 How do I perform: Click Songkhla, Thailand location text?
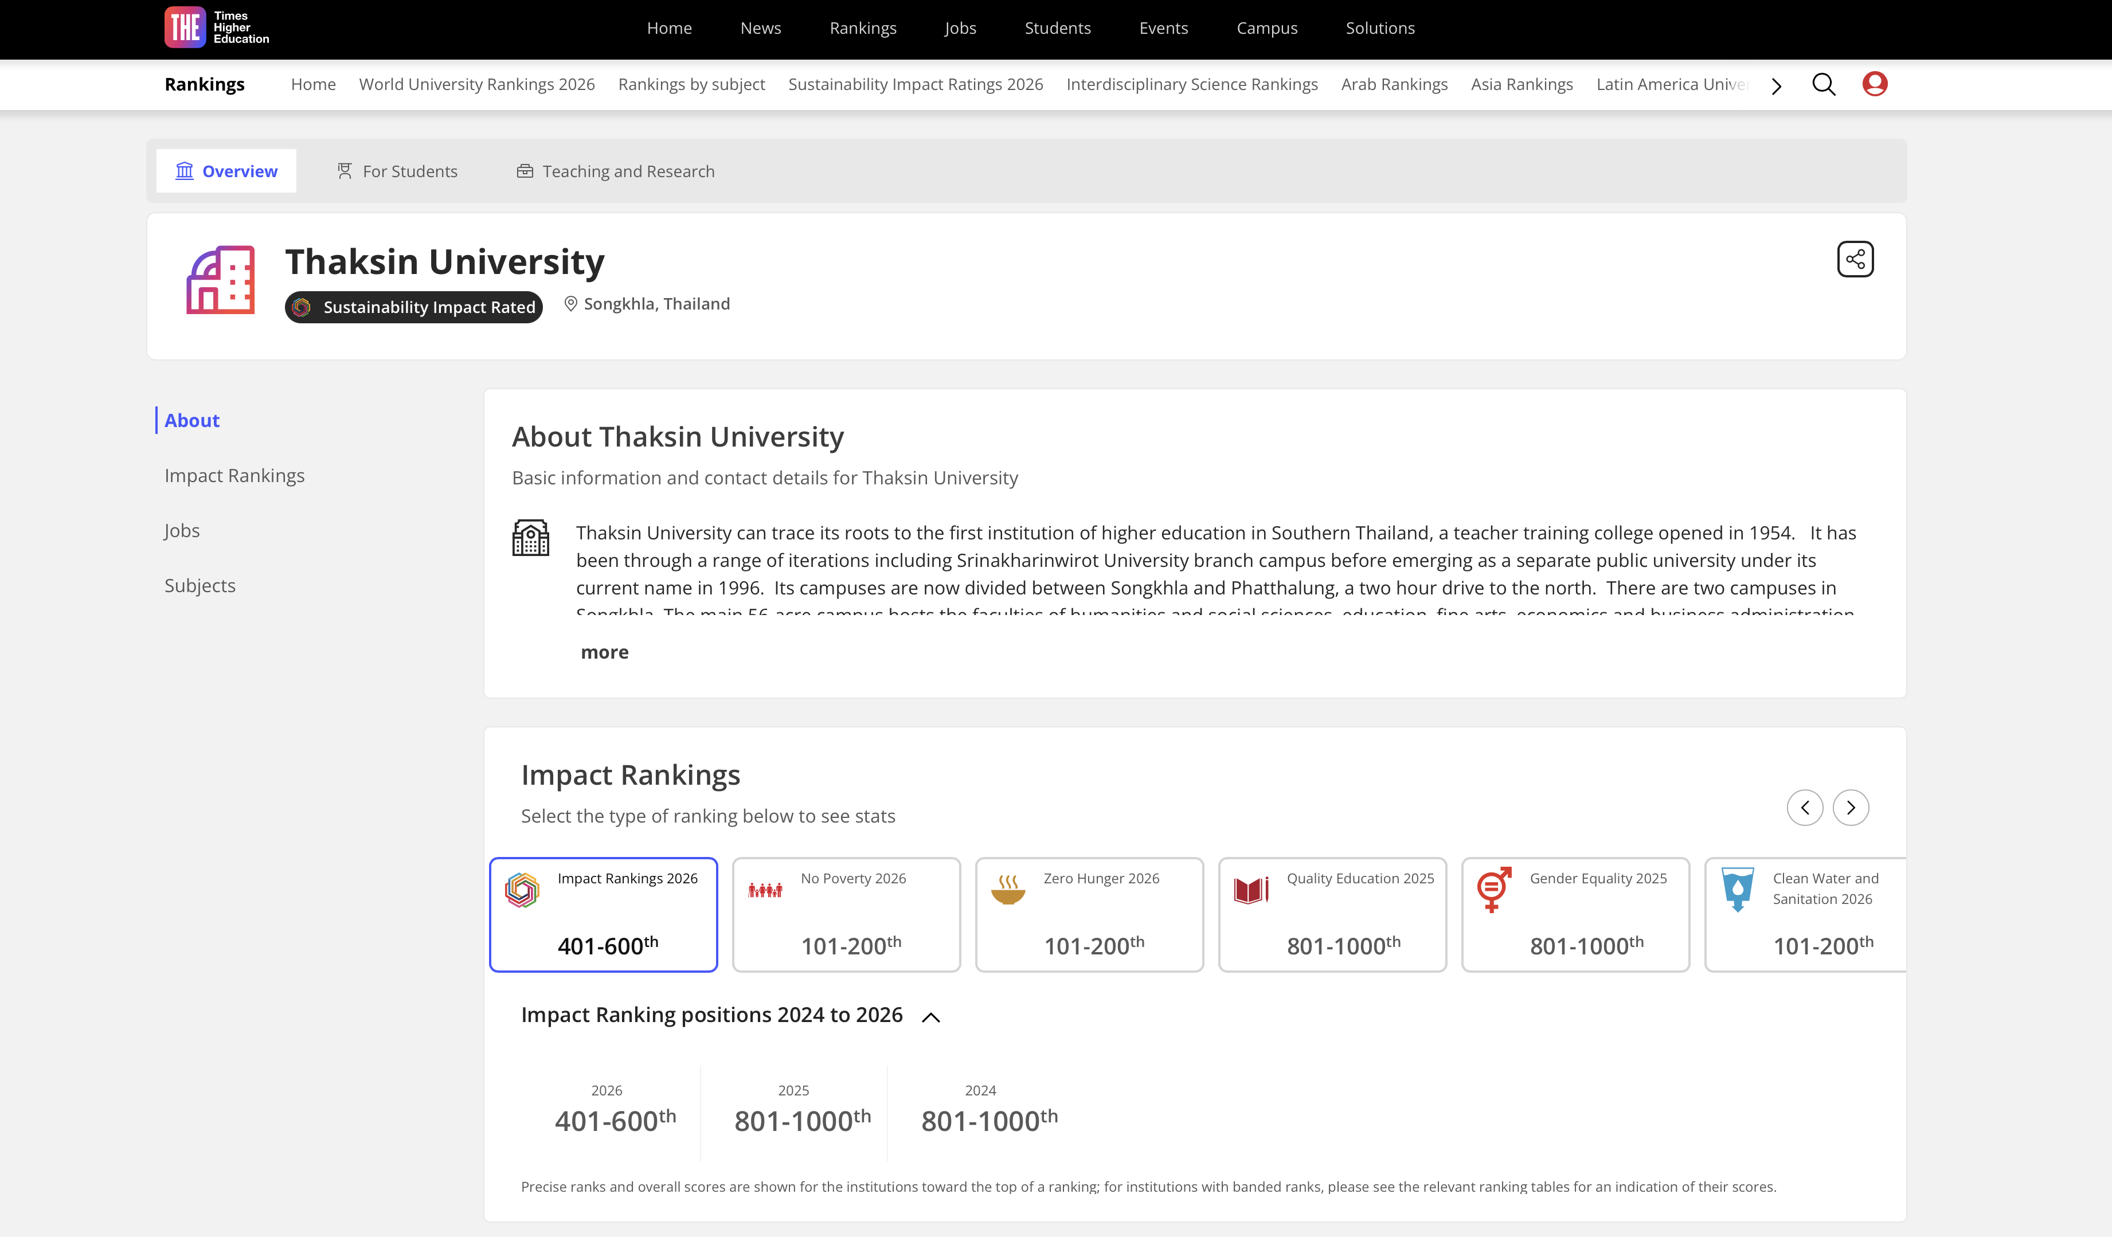(x=656, y=304)
